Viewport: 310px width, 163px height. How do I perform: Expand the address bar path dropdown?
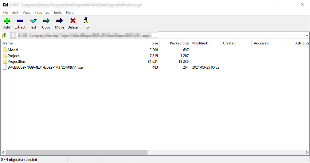click(x=307, y=35)
